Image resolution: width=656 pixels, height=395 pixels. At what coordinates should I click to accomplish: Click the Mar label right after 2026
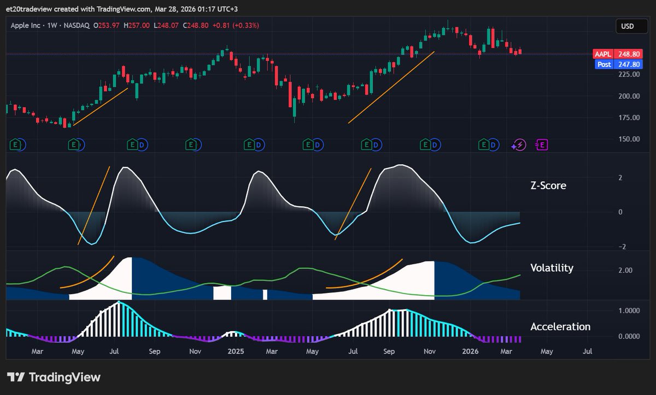[506, 352]
